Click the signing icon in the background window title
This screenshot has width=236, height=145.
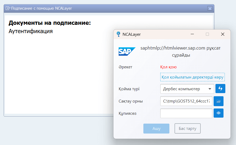pyautogui.click(x=8, y=8)
